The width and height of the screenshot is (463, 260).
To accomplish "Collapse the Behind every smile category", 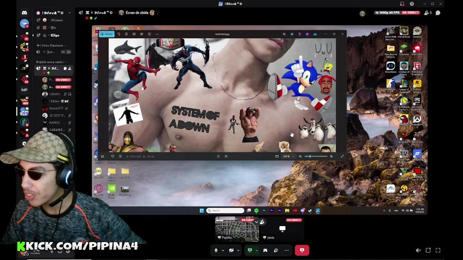I will coord(51,62).
